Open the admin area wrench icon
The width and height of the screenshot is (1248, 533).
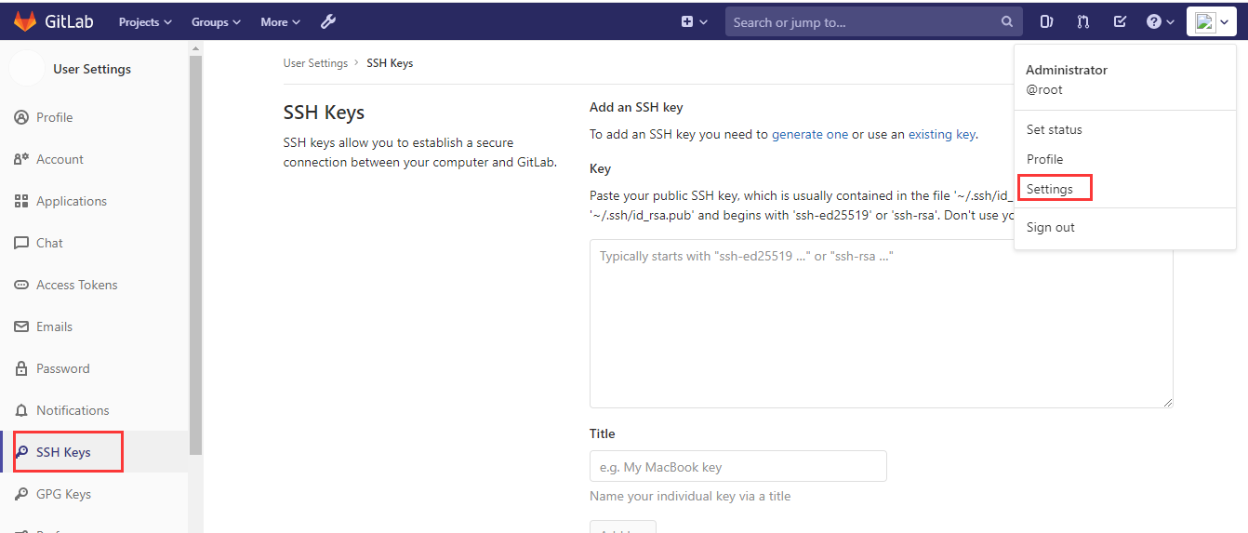pos(327,21)
